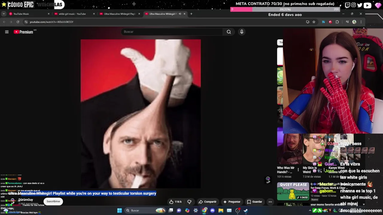The image size is (383, 215).
Task: Show hidden system tray icons
Action: [310, 211]
